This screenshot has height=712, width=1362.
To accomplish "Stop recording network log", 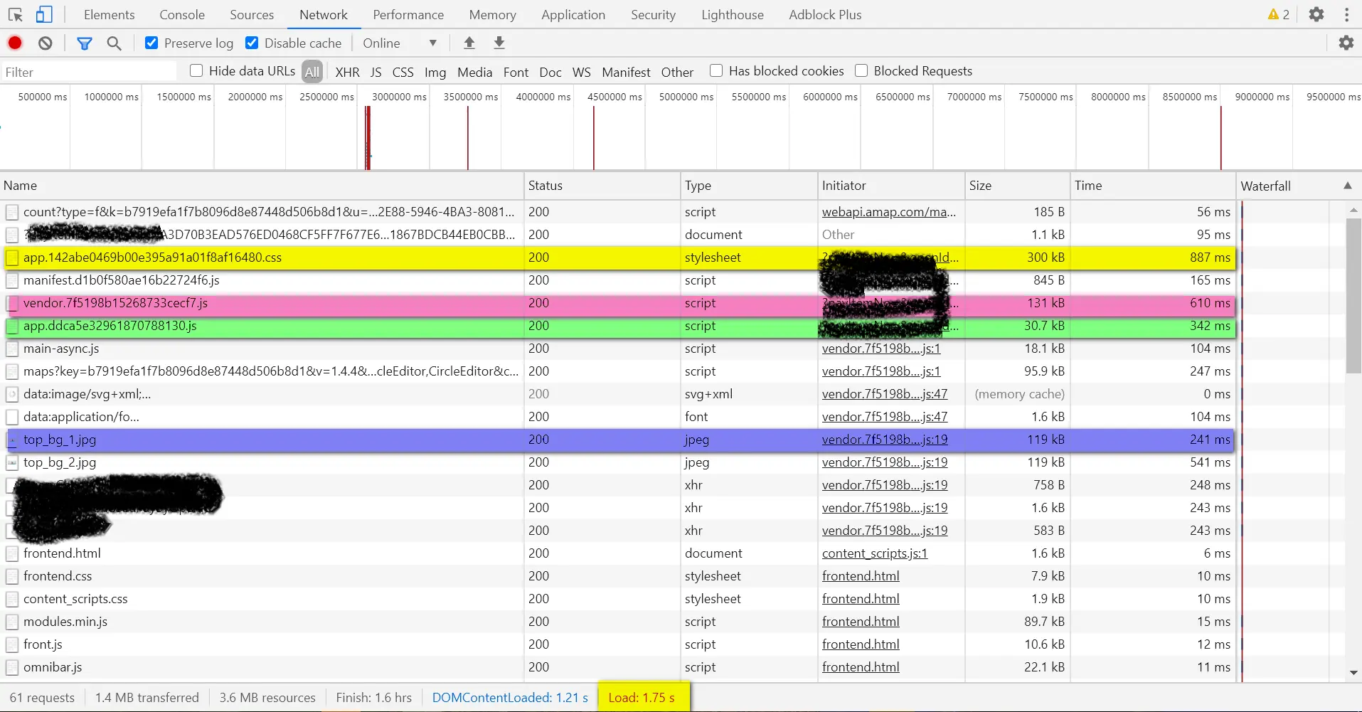I will 15,43.
